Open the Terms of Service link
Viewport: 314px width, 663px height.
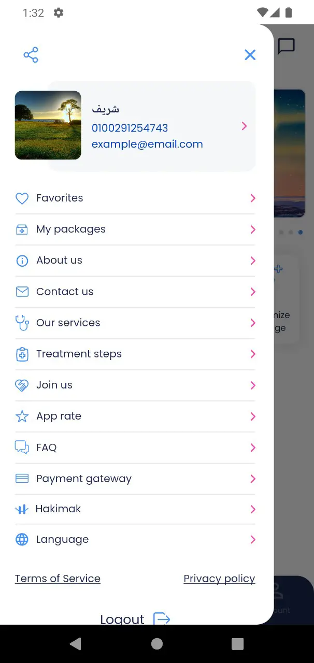click(58, 579)
